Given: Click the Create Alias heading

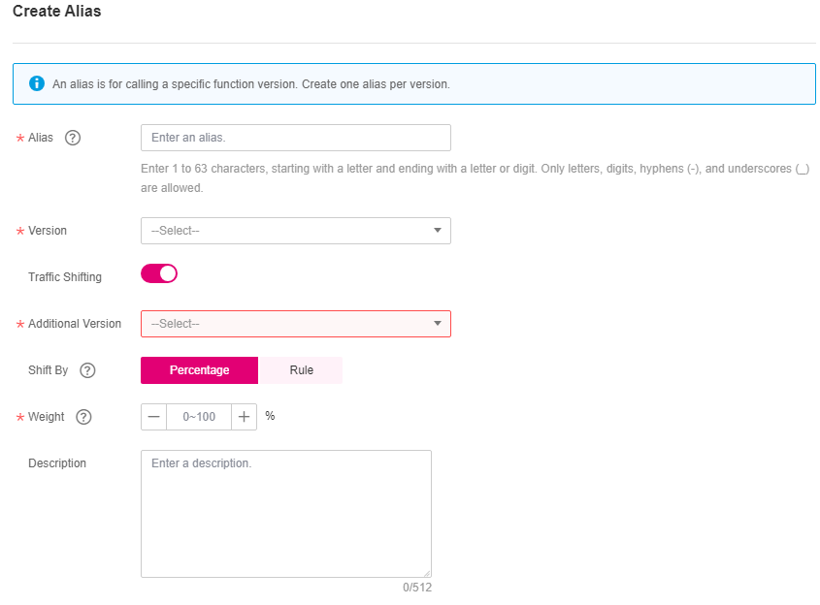Looking at the screenshot, I should 57,12.
